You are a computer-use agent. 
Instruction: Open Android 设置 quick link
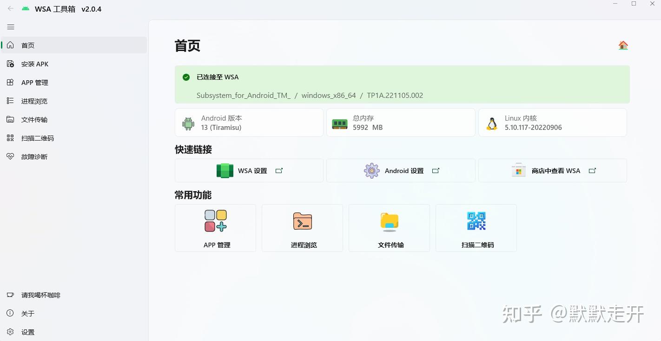401,171
